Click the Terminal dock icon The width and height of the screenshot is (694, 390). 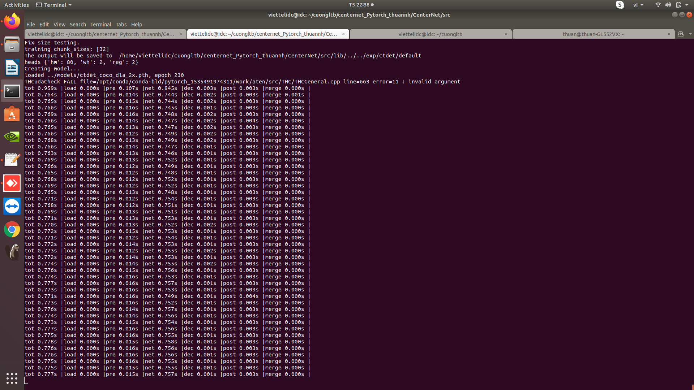point(12,91)
